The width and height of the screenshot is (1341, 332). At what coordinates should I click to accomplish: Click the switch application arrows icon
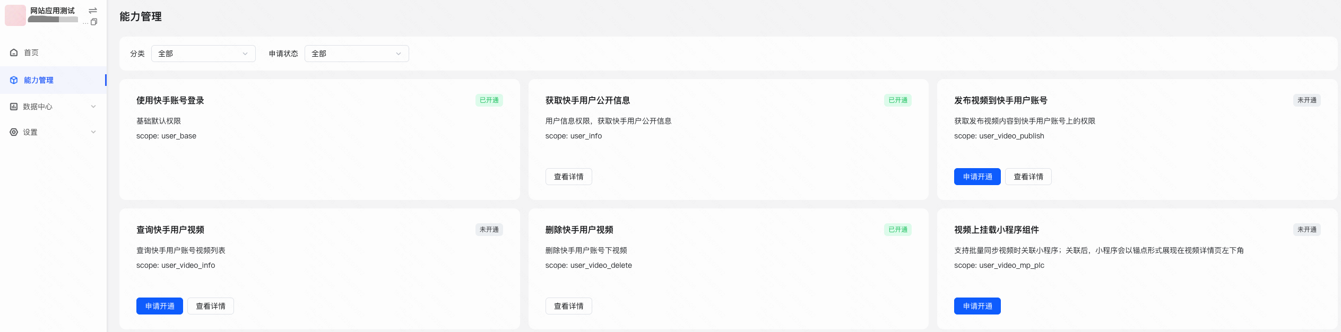point(93,11)
